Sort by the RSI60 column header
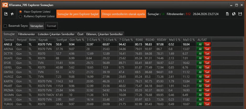Viewport: 246px width, 109px height. tap(139, 40)
